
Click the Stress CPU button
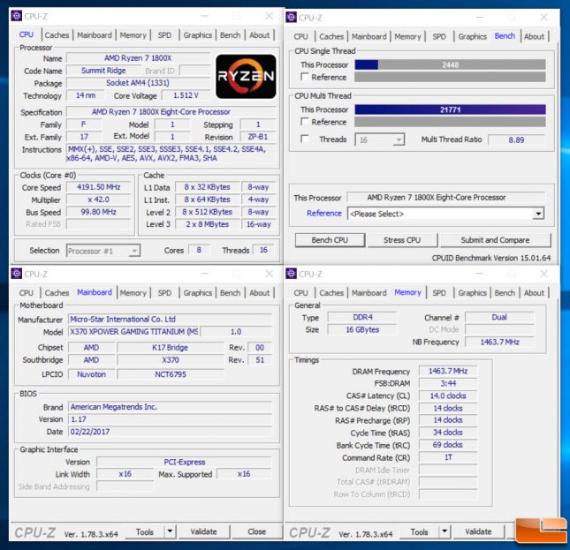[x=402, y=240]
